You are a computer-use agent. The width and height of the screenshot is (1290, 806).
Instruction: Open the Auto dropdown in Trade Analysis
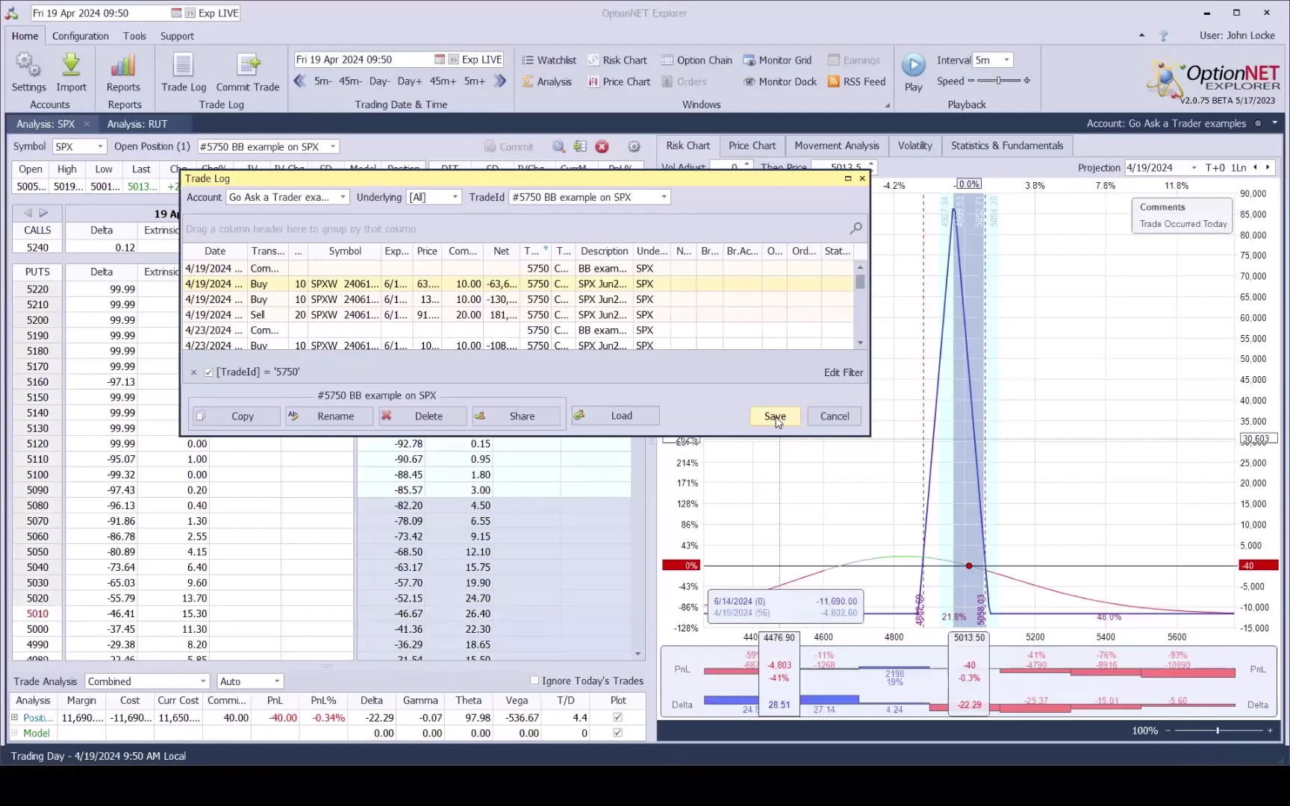tap(277, 681)
